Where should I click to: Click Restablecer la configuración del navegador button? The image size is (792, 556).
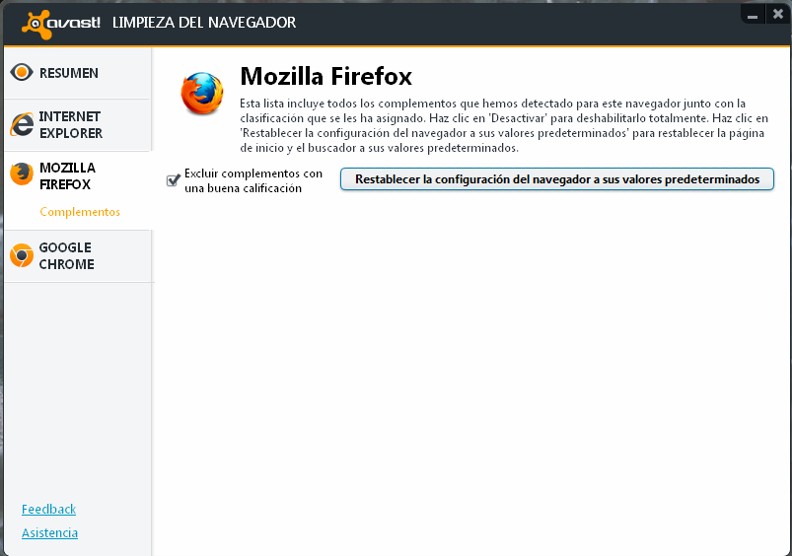[x=556, y=179]
